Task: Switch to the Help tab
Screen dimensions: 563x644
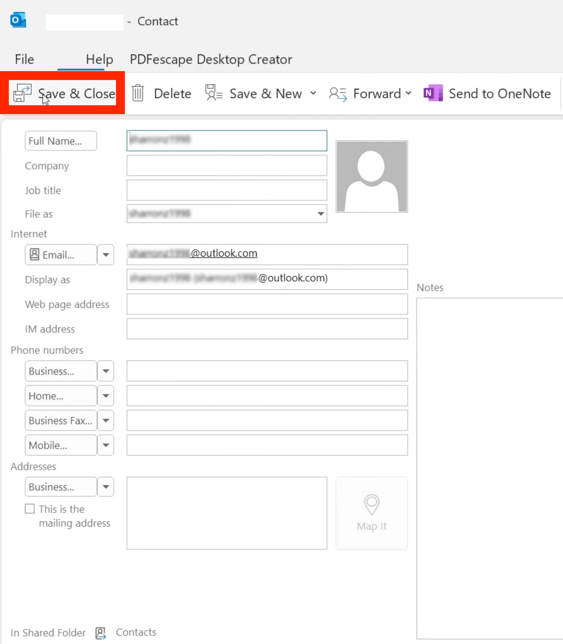Action: tap(100, 59)
